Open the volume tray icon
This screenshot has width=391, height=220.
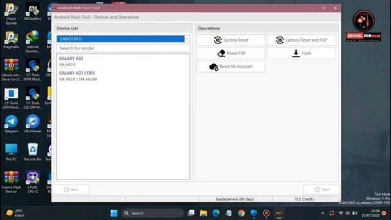pyautogui.click(x=348, y=213)
